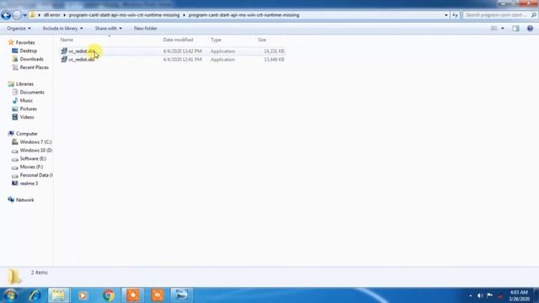Select the 13,446 KB vc_redist file
539x303 pixels.
point(173,60)
